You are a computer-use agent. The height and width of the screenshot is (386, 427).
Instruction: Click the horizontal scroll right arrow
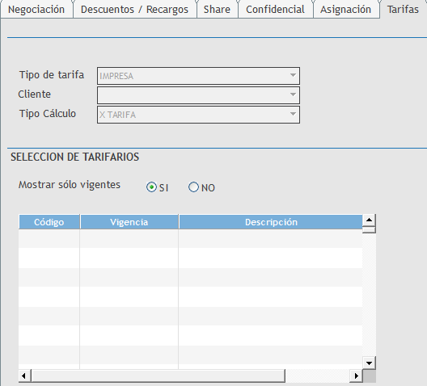(356, 376)
